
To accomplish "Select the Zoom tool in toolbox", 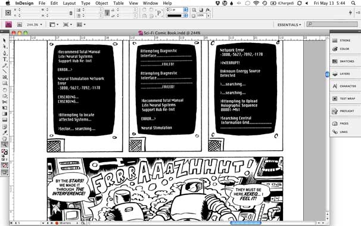I will (x=5, y=144).
